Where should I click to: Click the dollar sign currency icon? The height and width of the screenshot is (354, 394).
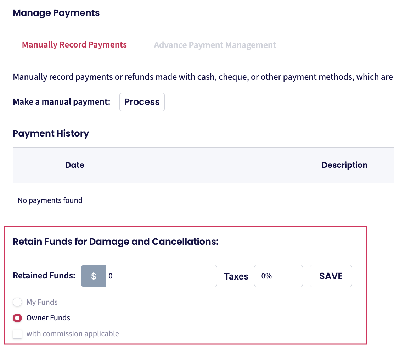coord(94,276)
